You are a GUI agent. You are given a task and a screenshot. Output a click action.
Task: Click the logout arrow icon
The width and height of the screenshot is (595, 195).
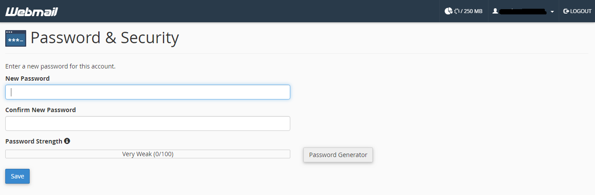click(566, 11)
